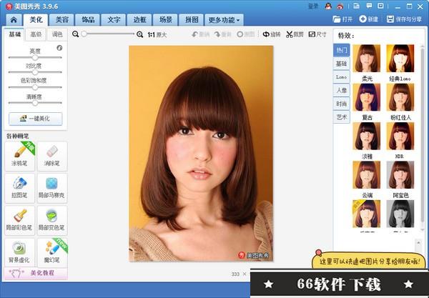Viewport: 429px width, 298px height.
Task: Click the 旋转 rotate button
Action: tap(272, 34)
